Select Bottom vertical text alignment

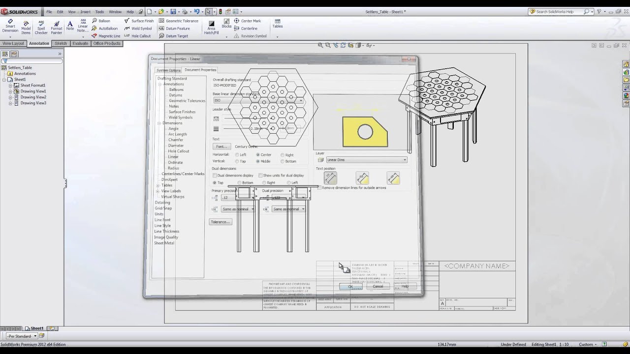283,161
